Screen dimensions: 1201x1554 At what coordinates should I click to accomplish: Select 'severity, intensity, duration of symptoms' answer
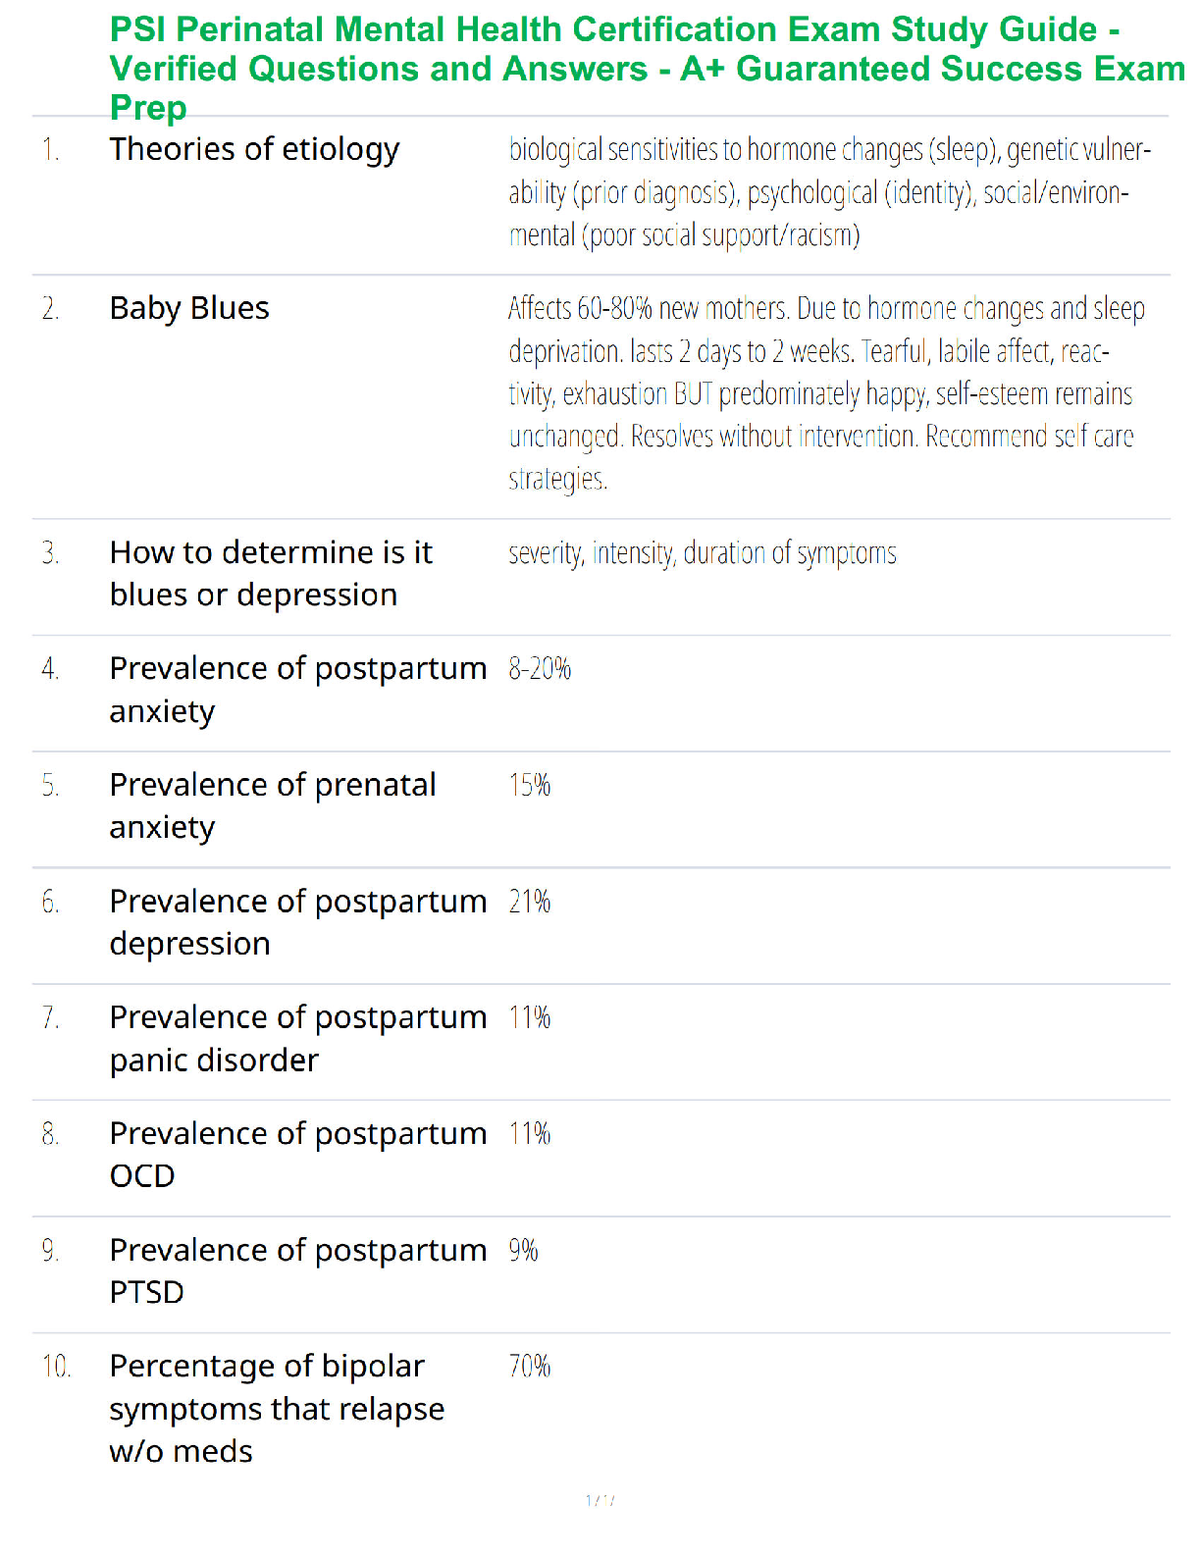703,553
